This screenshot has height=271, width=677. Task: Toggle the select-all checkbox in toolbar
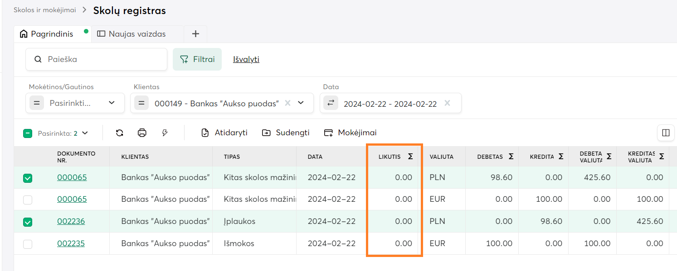click(28, 133)
